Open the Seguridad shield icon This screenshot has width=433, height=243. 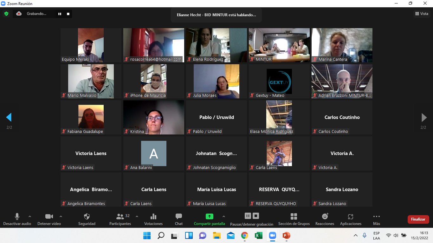(87, 216)
